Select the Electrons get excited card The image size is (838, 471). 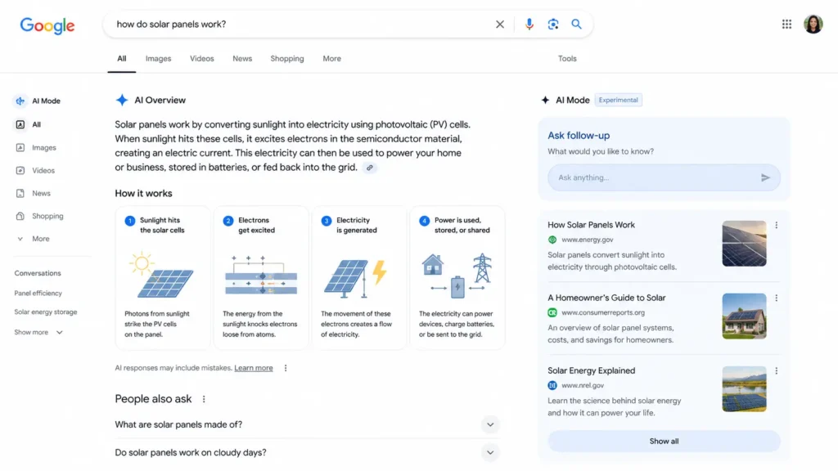[261, 278]
